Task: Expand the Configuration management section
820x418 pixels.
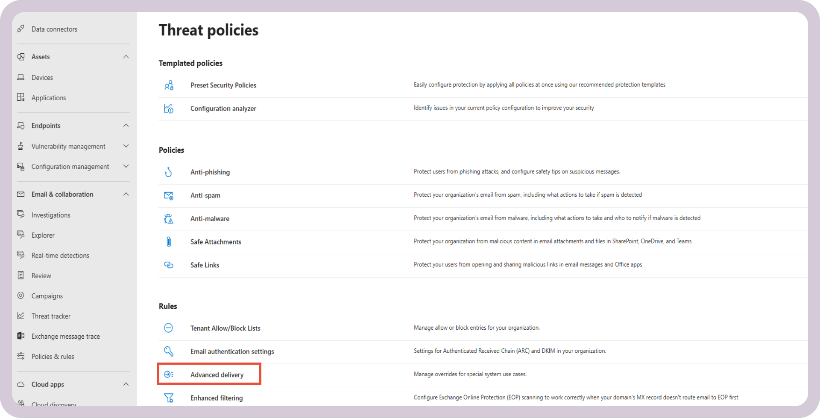Action: click(x=126, y=166)
